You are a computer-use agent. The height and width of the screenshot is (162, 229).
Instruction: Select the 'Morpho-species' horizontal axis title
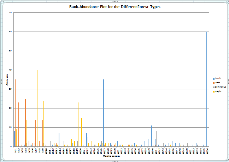pos(111,156)
